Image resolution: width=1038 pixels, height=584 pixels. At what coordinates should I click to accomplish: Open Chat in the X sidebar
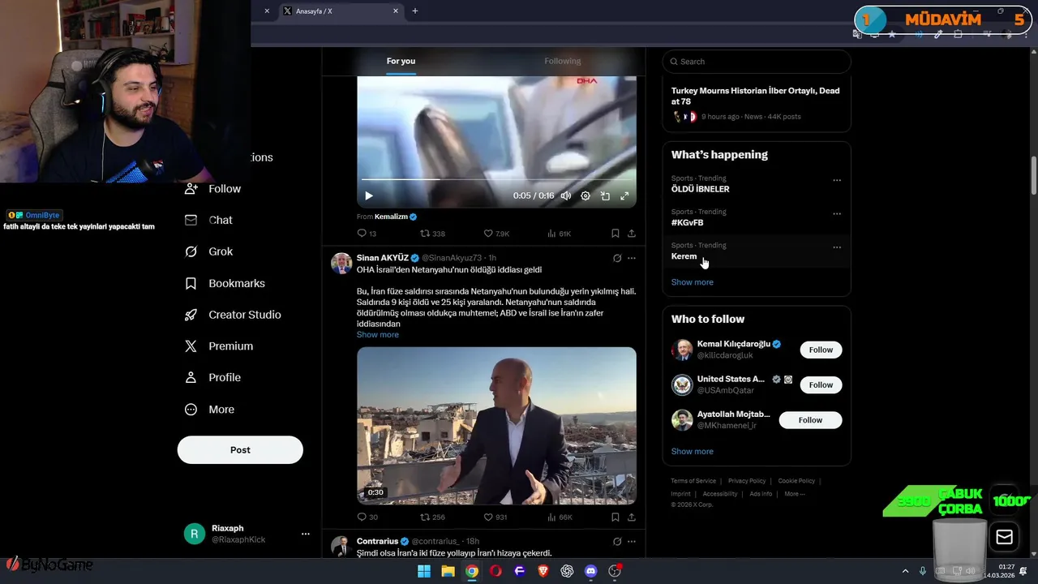click(208, 220)
